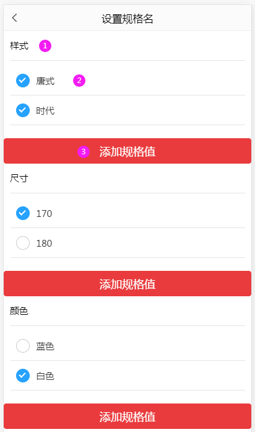Uncheck the 时代 checkbox
The image size is (255, 432).
[23, 110]
